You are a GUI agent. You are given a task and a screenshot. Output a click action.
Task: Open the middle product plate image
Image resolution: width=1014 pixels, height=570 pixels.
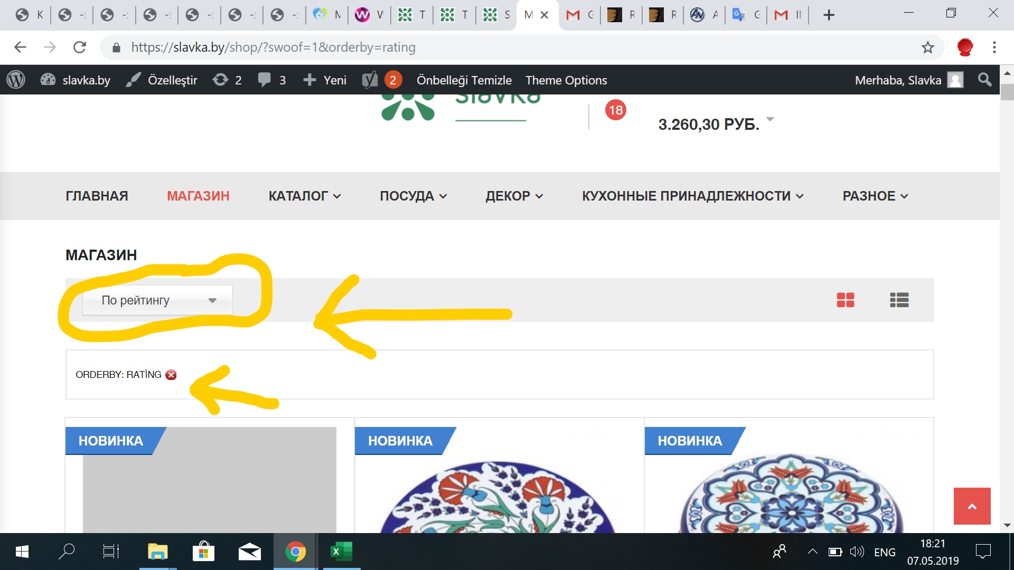point(499,497)
